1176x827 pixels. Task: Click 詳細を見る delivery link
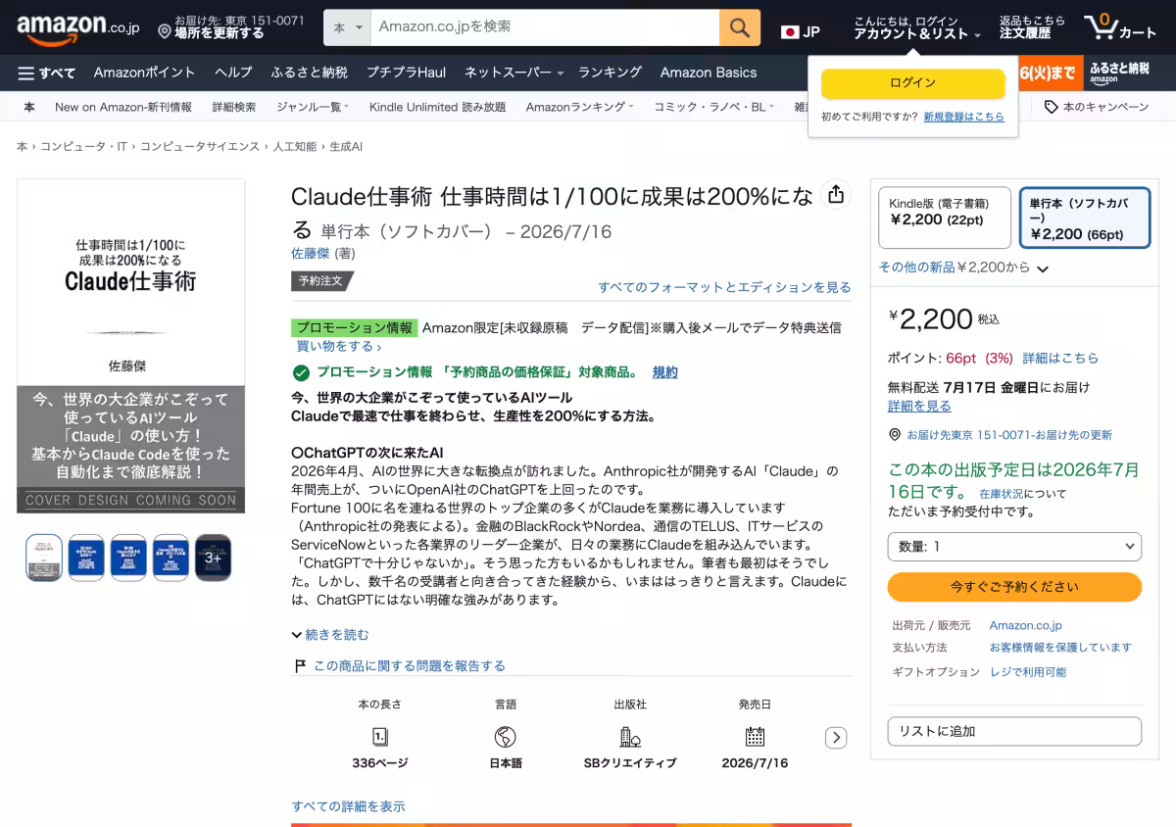tap(919, 406)
